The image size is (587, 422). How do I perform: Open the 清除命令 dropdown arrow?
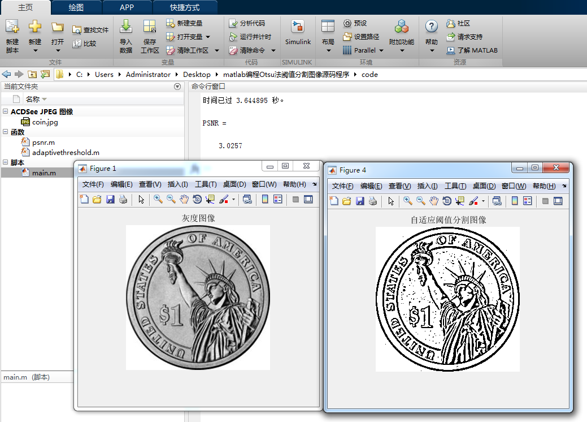tap(273, 50)
